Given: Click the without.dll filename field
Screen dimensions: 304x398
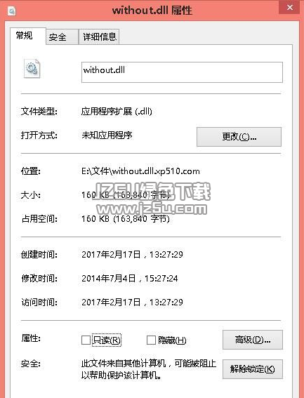Looking at the screenshot, I should tap(182, 72).
